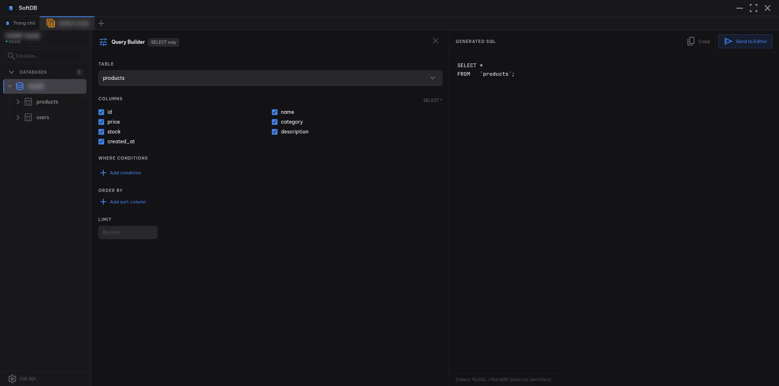
Task: Click the Copy icon to copy generated SQL
Action: [x=691, y=41]
